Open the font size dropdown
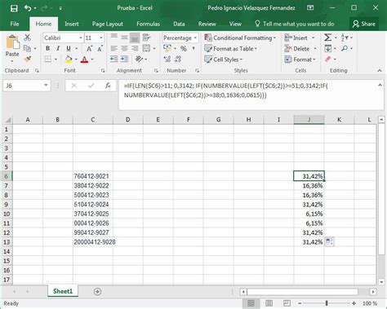 (101, 38)
